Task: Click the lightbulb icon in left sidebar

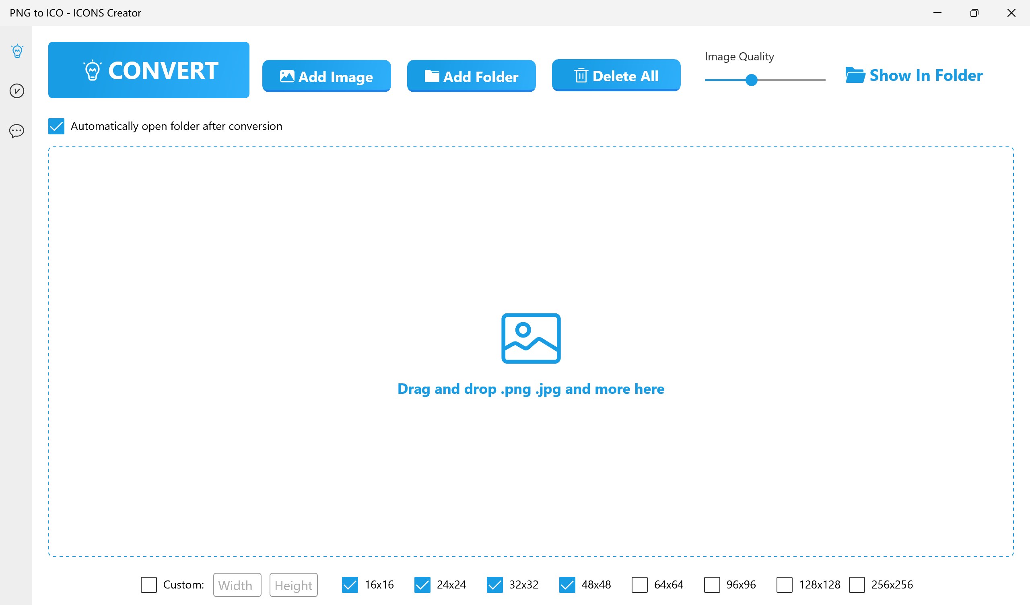Action: click(17, 51)
